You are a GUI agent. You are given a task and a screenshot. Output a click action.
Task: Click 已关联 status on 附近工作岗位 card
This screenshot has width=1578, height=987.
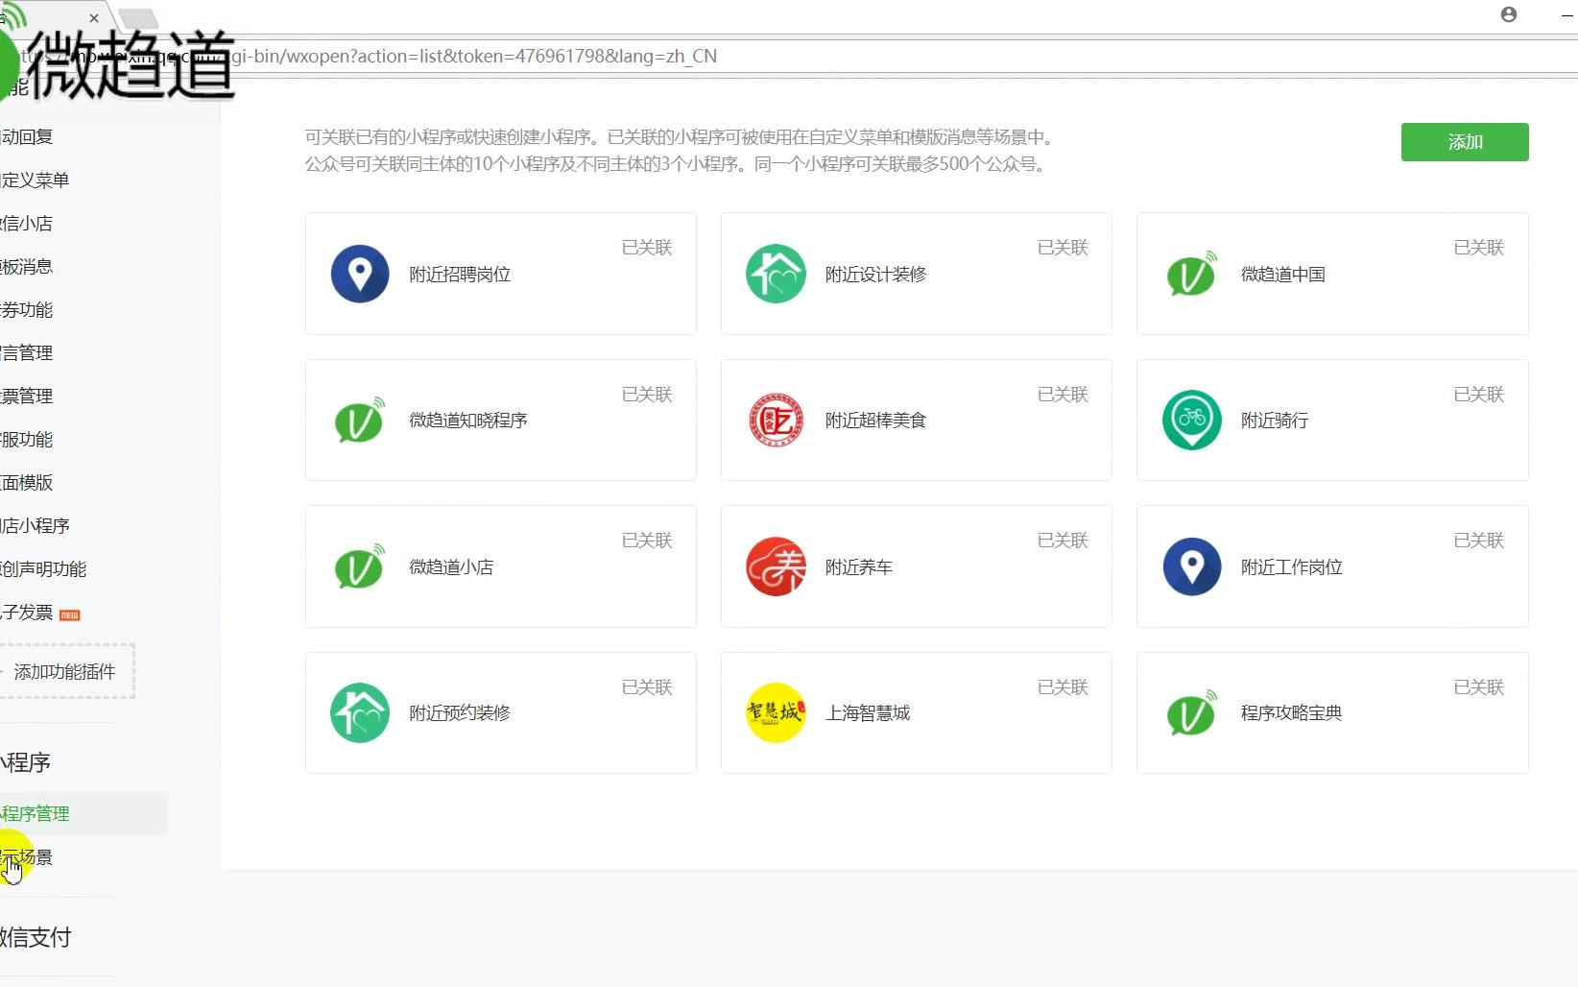tap(1478, 540)
